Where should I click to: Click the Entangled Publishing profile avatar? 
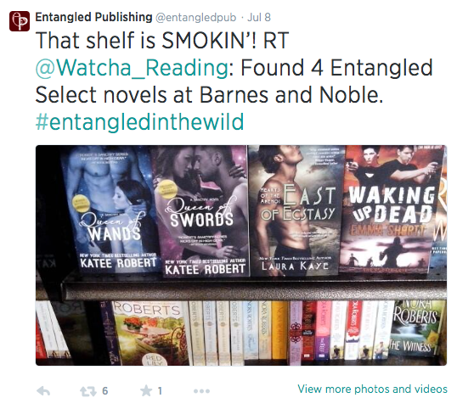pyautogui.click(x=20, y=21)
